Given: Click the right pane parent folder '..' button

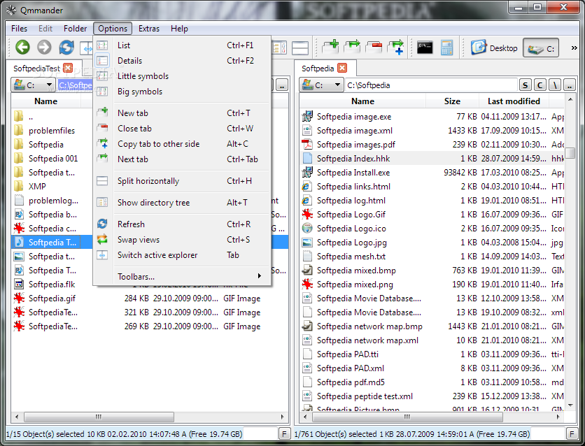Looking at the screenshot, I should [x=570, y=85].
